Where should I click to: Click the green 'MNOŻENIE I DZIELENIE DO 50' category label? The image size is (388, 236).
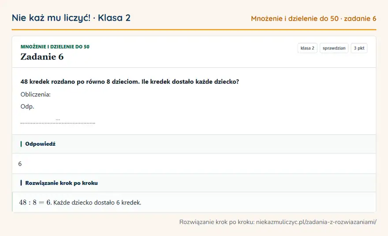tap(55, 47)
